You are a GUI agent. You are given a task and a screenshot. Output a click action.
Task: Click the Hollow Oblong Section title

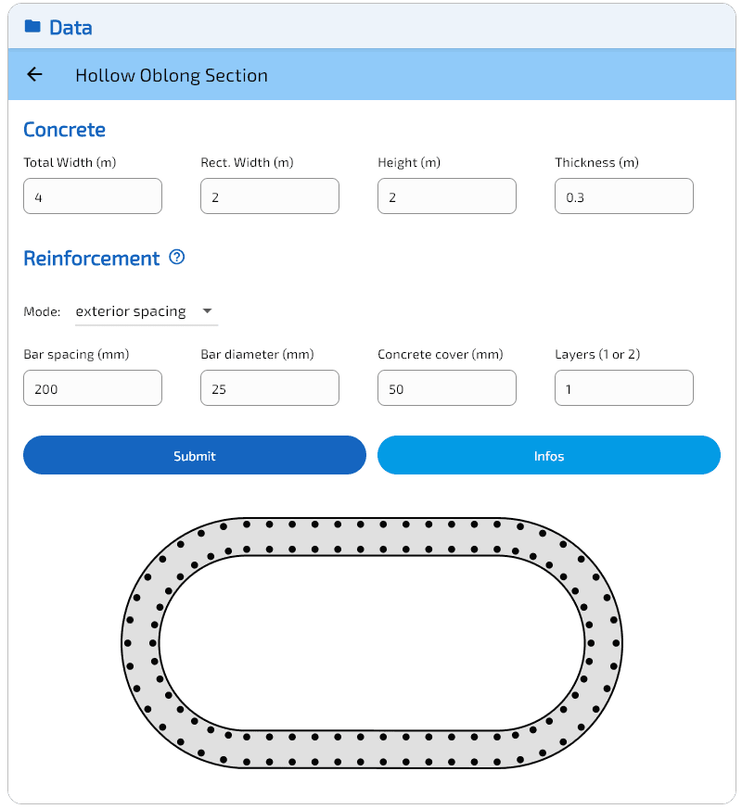[x=172, y=76]
